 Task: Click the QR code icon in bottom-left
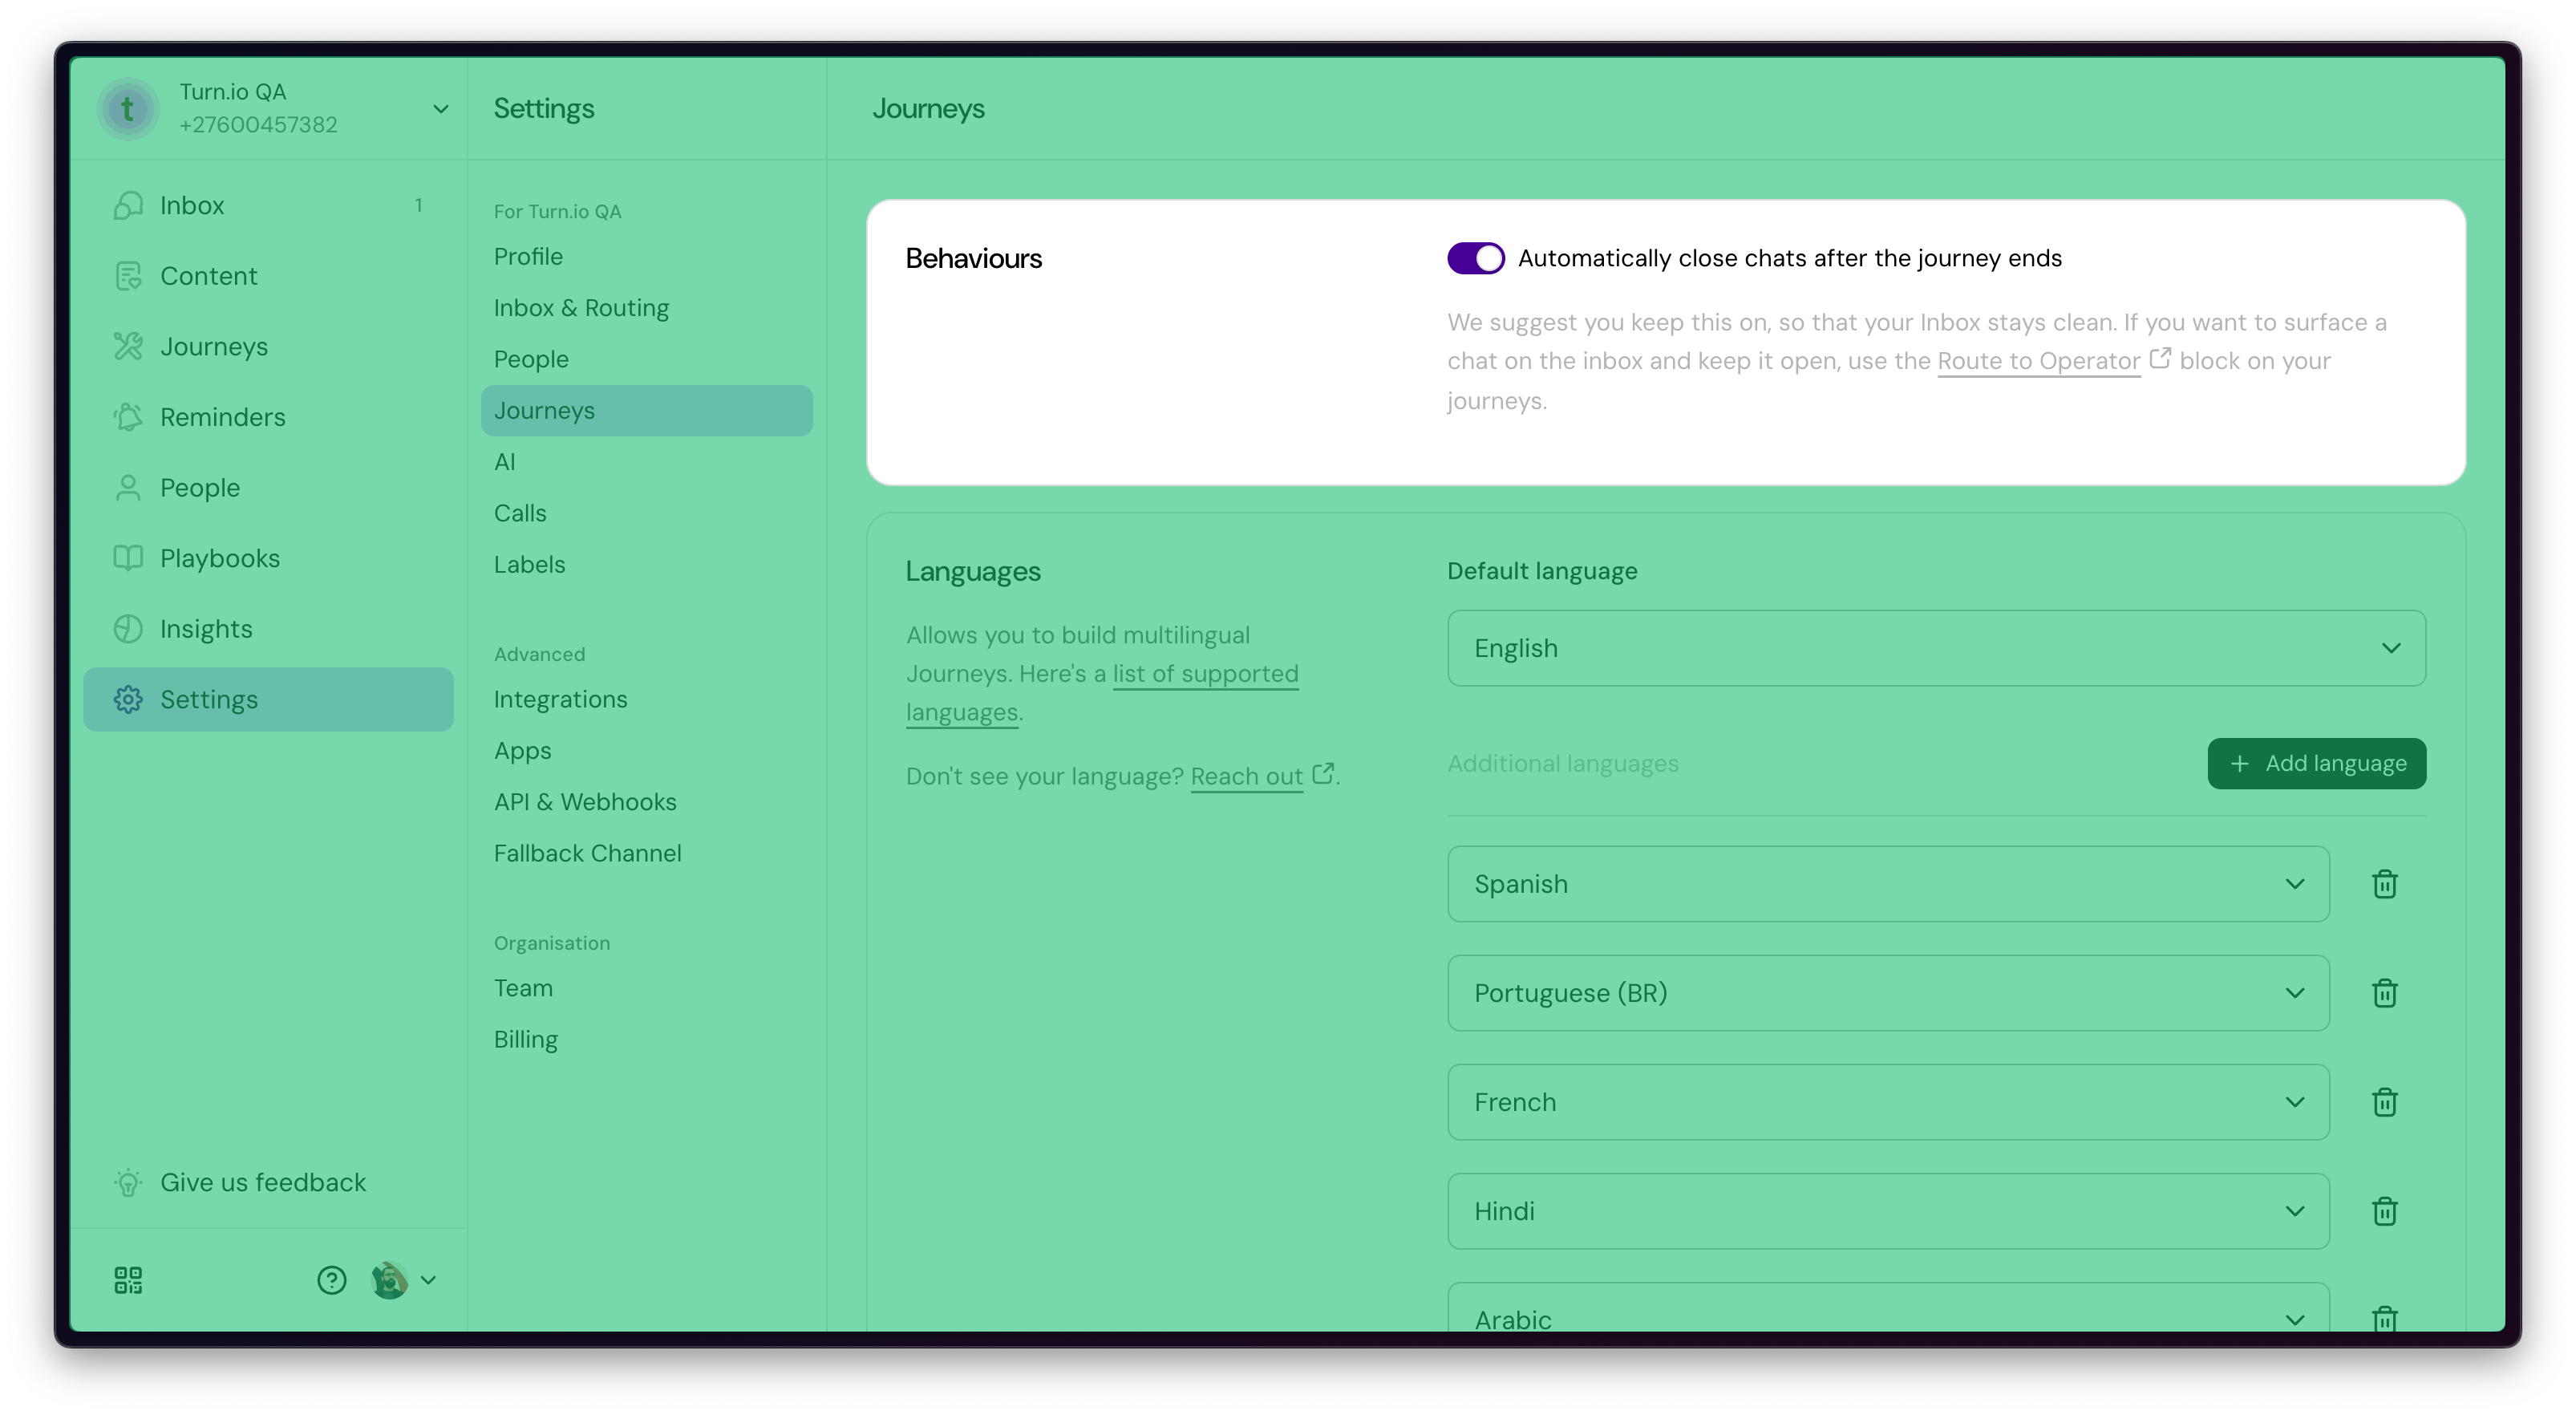[128, 1280]
